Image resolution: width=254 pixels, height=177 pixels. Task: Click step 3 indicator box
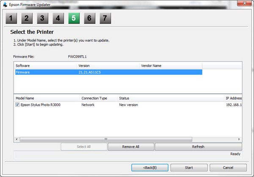[42, 18]
